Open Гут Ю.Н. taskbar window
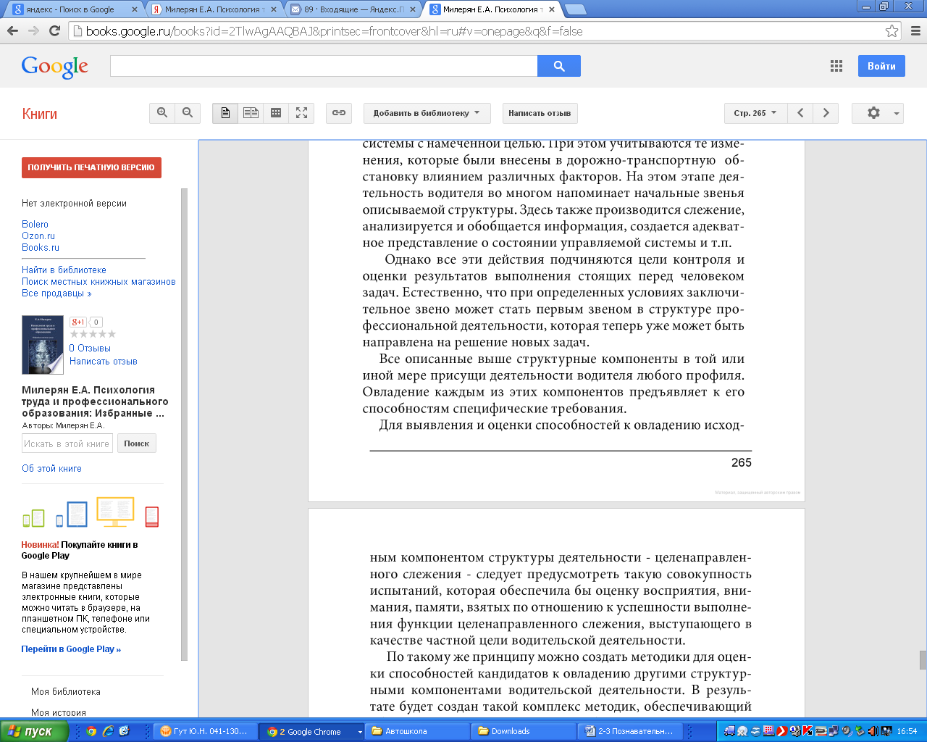Image resolution: width=927 pixels, height=742 pixels. (206, 731)
